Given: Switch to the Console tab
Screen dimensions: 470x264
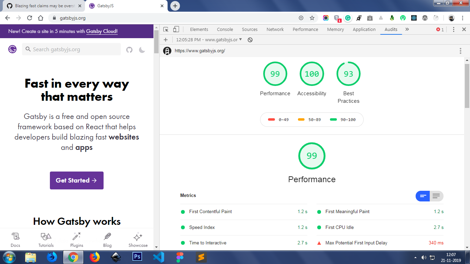Looking at the screenshot, I should point(225,30).
